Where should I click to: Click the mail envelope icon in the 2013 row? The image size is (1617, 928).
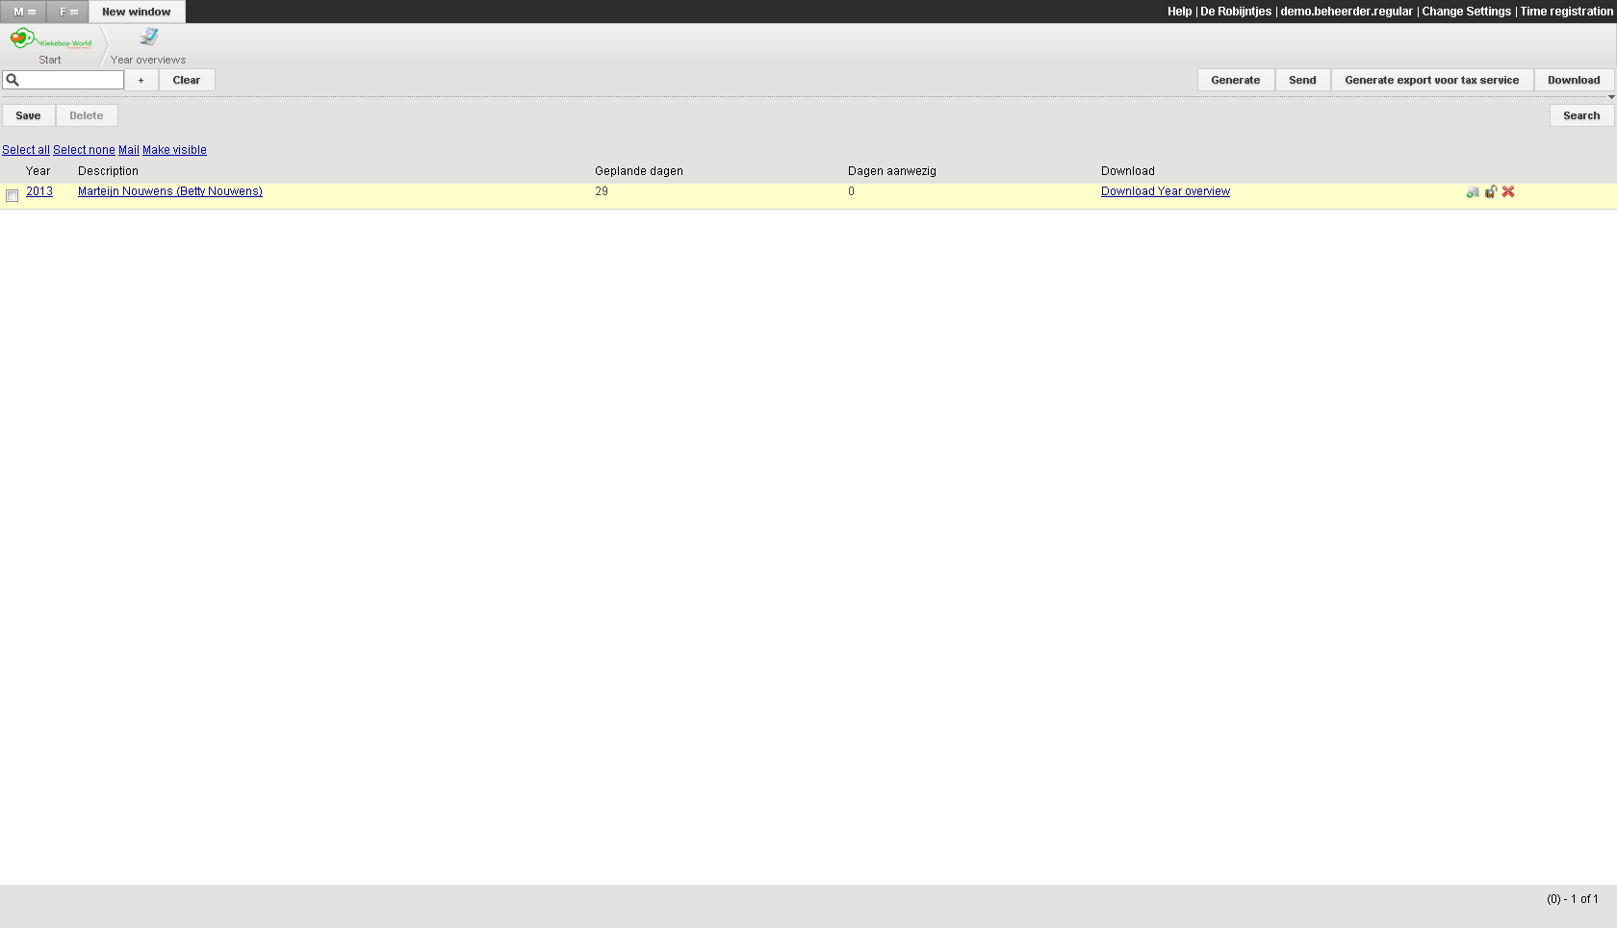click(x=1472, y=192)
